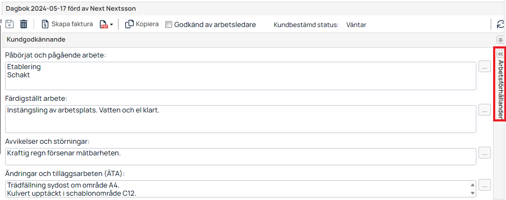Open ellipsis button for Avvikelser och störningar

pyautogui.click(x=484, y=153)
